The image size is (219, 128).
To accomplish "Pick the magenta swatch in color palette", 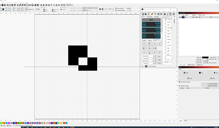I will pos(9,123).
